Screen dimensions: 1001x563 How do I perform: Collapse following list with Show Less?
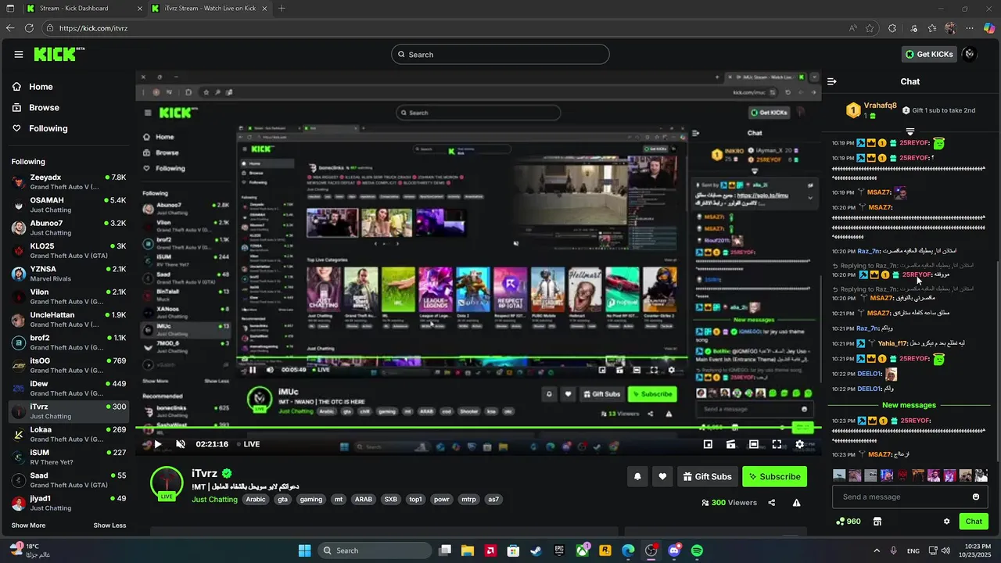(x=109, y=525)
